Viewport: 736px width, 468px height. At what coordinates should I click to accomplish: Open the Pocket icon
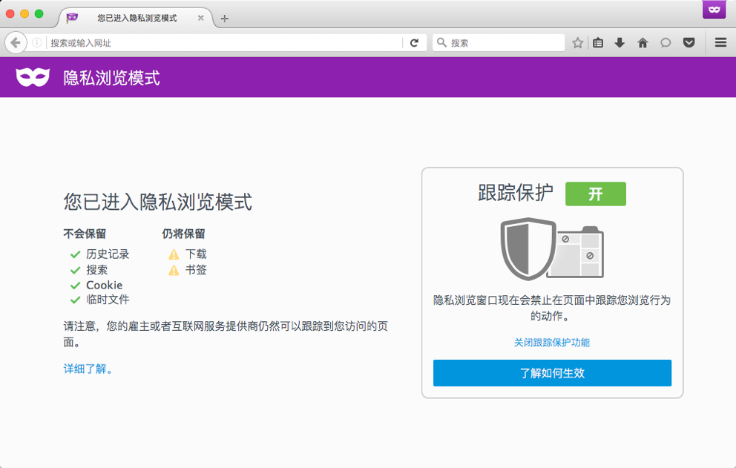pyautogui.click(x=689, y=43)
